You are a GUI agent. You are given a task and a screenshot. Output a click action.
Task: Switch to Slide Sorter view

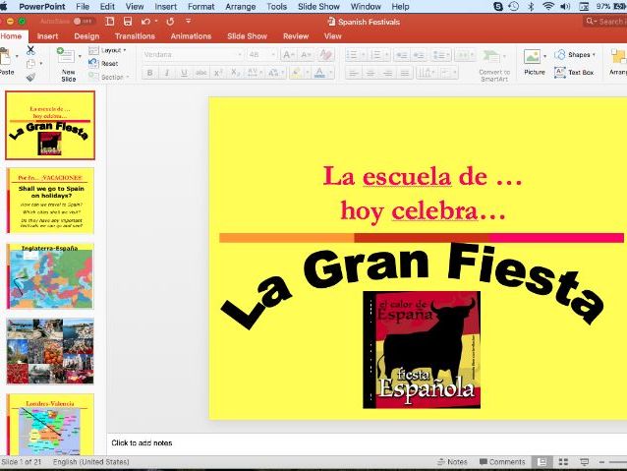[563, 462]
